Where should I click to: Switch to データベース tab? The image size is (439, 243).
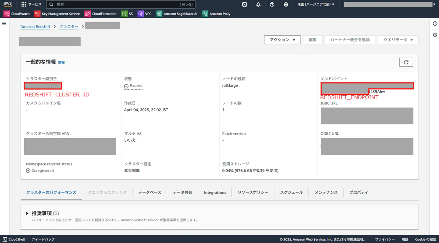[x=150, y=192]
